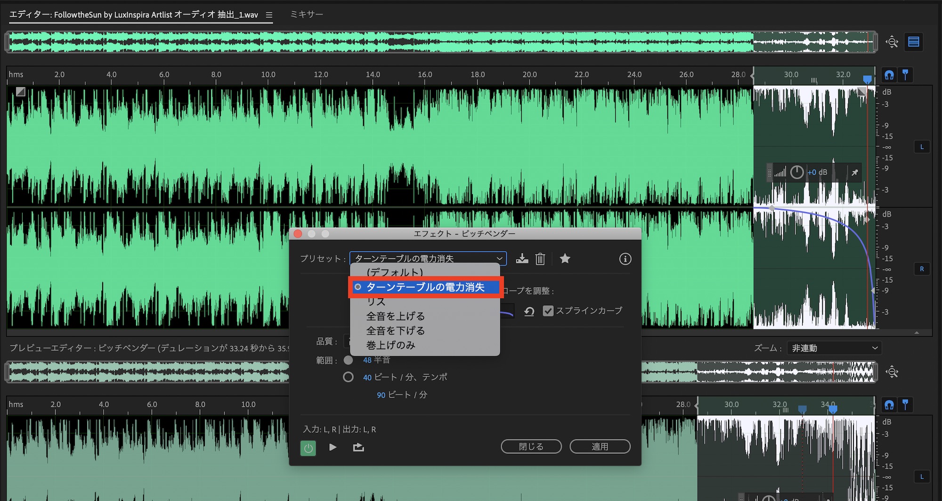Expand the ズーム 非連動 dropdown

point(834,348)
